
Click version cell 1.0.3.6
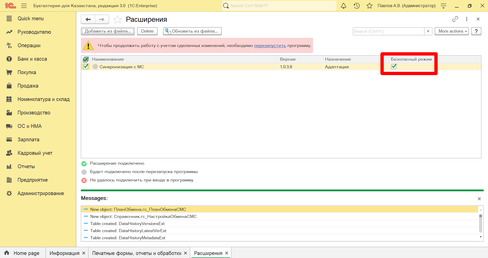[286, 67]
